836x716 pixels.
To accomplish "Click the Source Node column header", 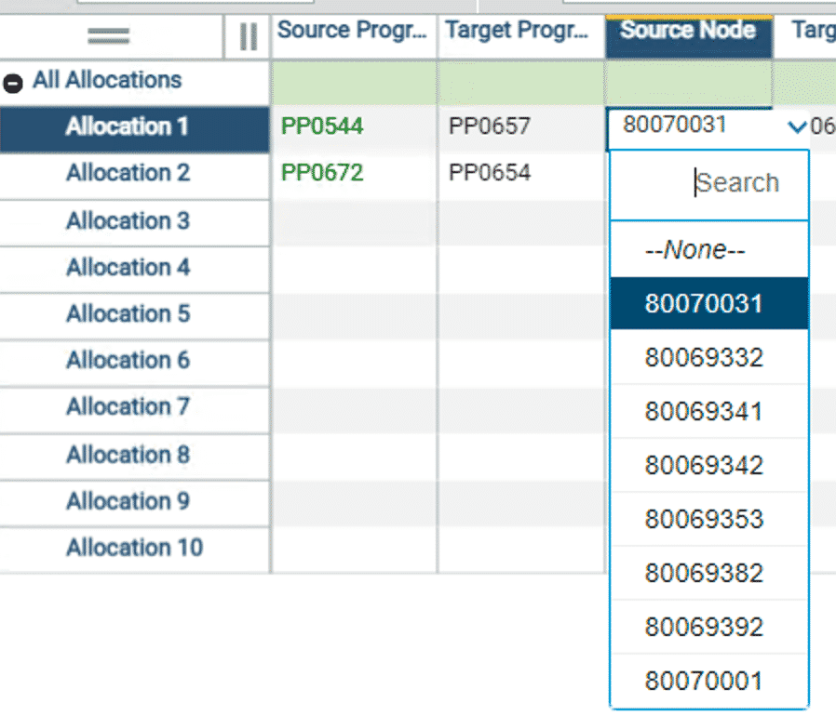I will point(687,30).
